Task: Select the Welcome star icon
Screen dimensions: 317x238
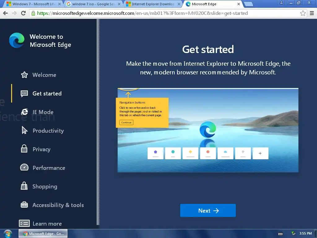Action: pyautogui.click(x=24, y=75)
